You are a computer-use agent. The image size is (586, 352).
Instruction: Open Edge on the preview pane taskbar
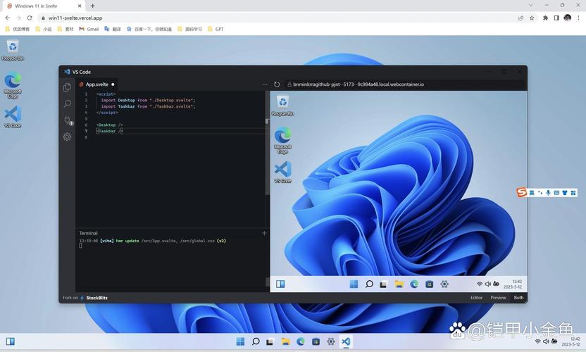tap(414, 284)
